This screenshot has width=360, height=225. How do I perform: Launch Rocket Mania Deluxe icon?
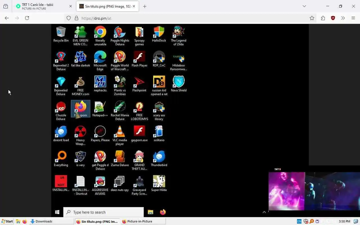(x=120, y=111)
